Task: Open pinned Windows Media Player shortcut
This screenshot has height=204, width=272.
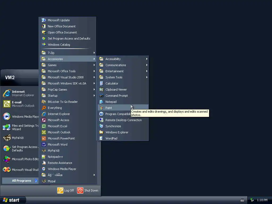Action: 20,117
